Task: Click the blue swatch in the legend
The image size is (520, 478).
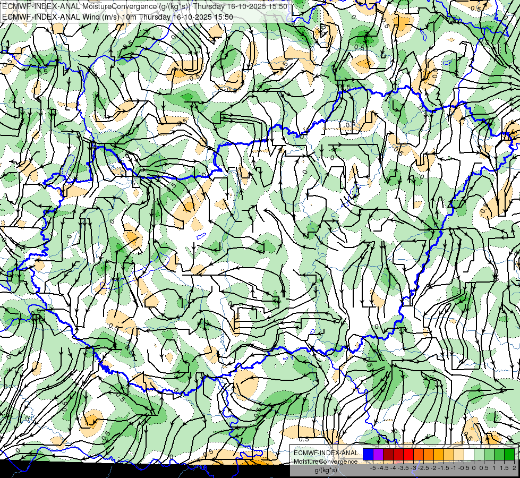Action: click(368, 454)
